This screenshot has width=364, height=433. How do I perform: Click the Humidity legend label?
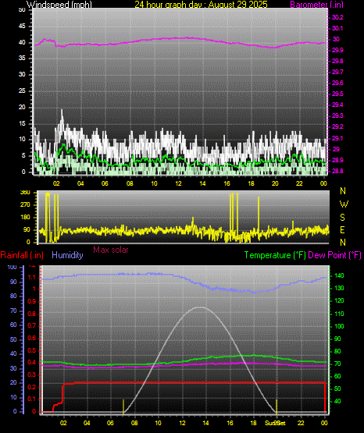(67, 255)
